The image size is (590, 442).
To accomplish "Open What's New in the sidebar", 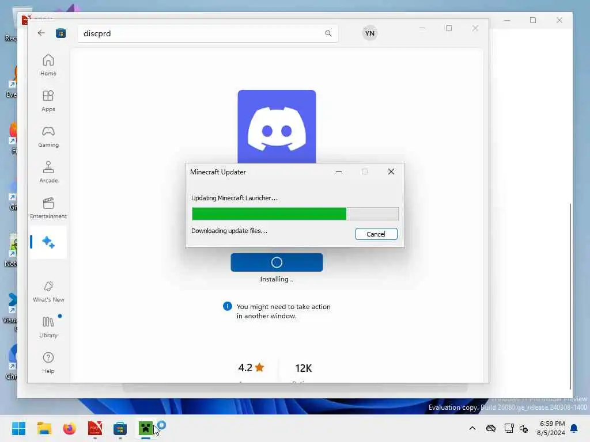I will point(48,291).
